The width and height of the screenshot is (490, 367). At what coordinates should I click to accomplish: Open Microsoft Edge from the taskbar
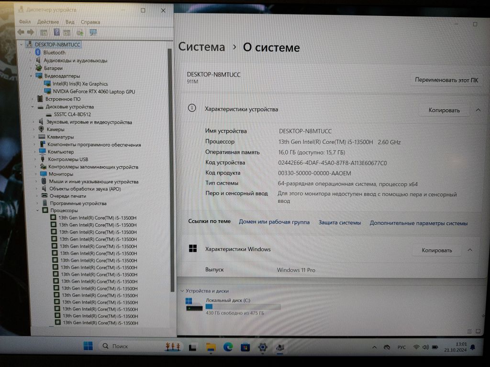coord(228,347)
